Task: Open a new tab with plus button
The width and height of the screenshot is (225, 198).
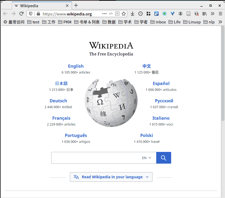Action: 76,5
